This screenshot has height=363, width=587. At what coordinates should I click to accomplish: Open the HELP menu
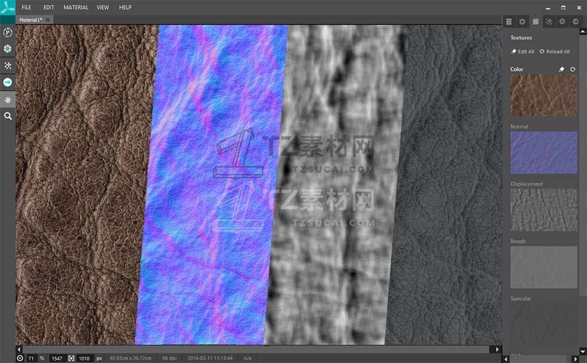[125, 7]
